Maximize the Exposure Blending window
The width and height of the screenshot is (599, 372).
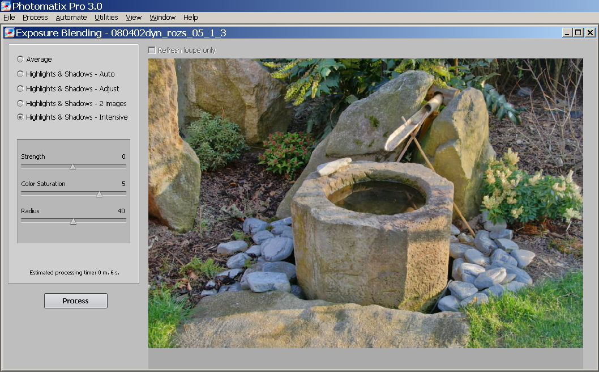click(x=578, y=33)
